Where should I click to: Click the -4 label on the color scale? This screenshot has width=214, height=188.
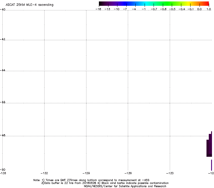134,9
